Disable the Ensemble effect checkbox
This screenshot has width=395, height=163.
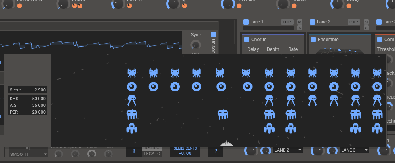[x=313, y=39]
